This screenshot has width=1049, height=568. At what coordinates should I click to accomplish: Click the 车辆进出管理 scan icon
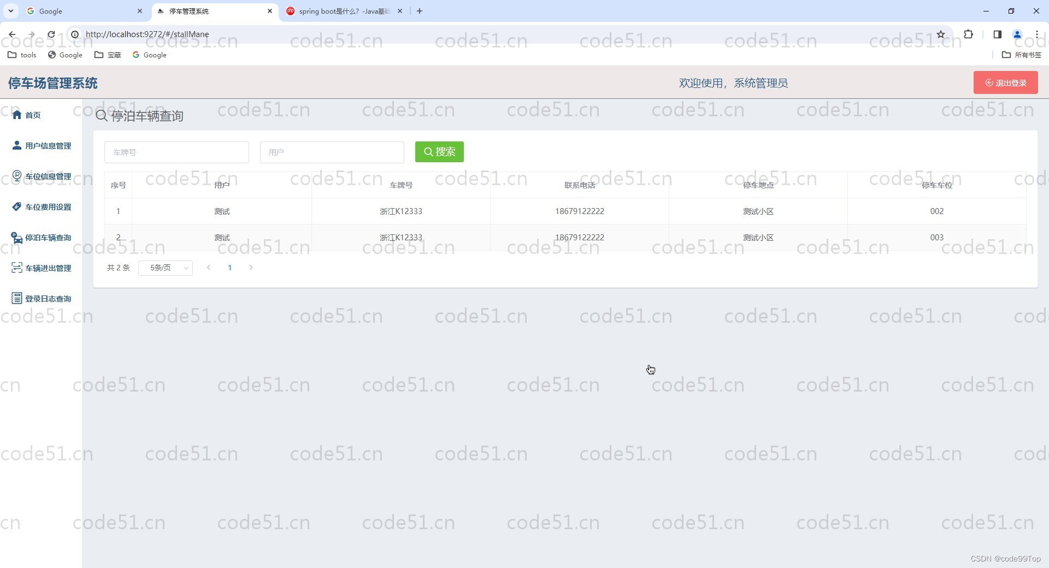point(17,268)
